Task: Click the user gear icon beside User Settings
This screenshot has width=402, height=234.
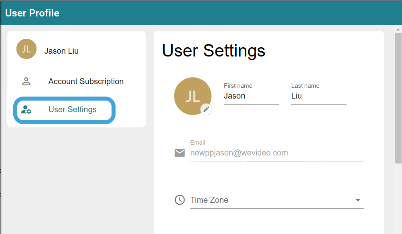Action: (26, 109)
